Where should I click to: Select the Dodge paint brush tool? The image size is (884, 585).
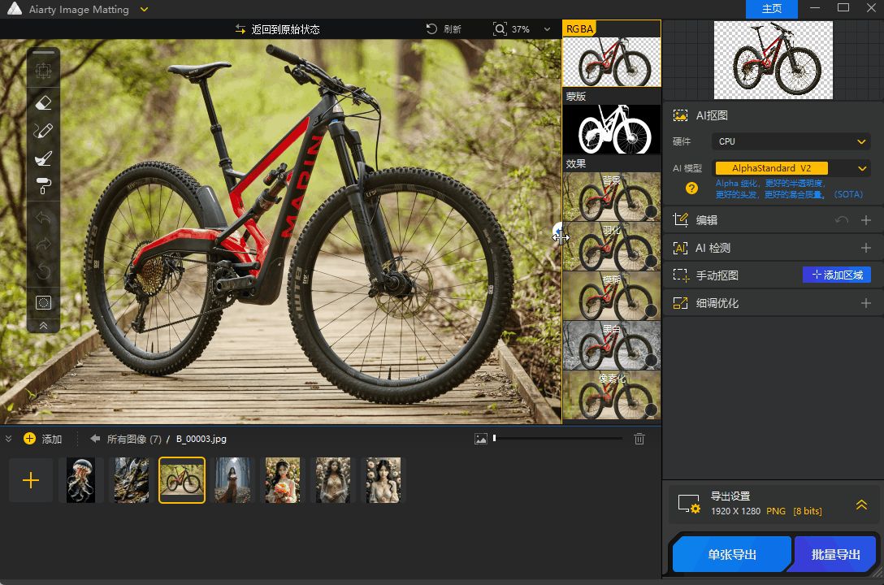tap(43, 158)
